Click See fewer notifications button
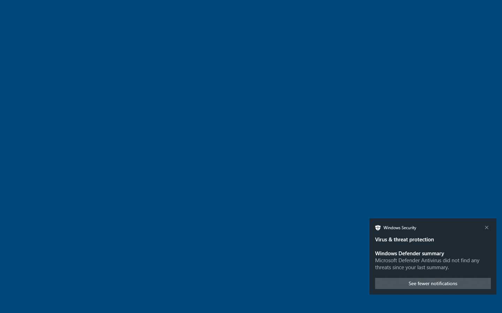 (x=433, y=283)
